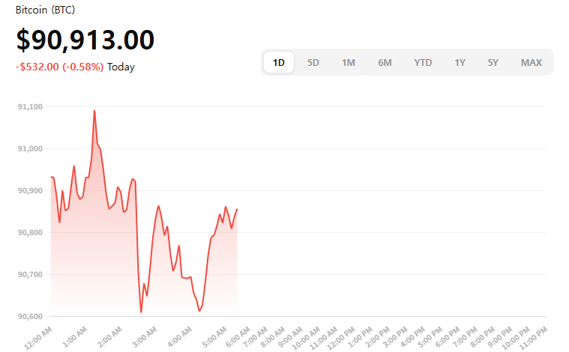Click the Today label beside price change
This screenshot has width=569, height=352.
click(121, 67)
